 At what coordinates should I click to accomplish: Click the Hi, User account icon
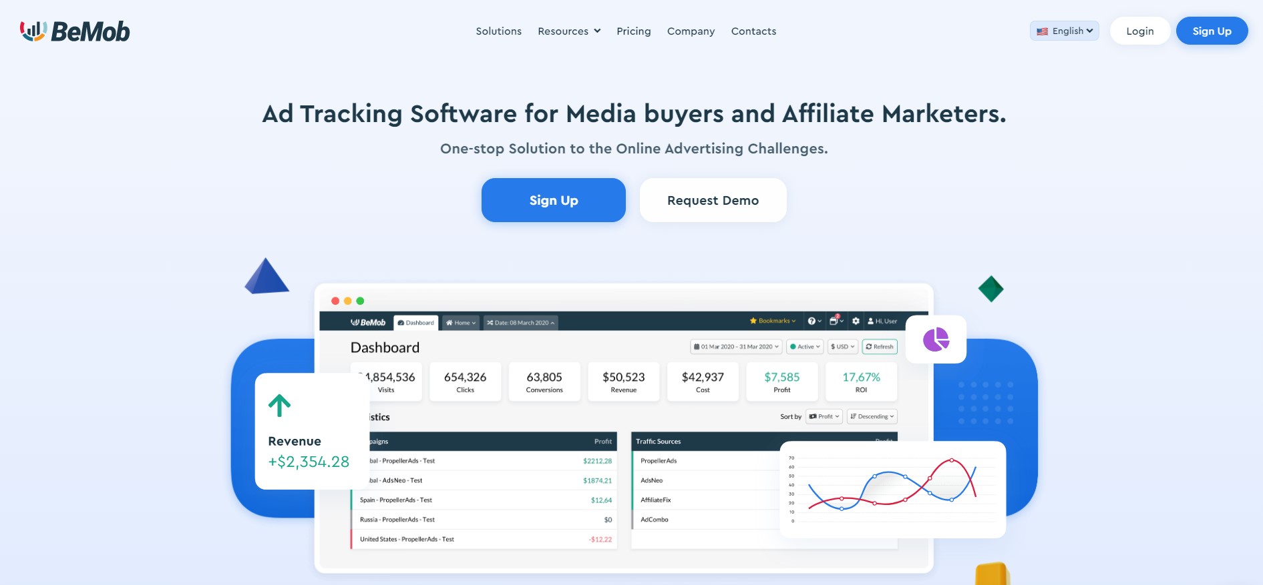tap(882, 321)
